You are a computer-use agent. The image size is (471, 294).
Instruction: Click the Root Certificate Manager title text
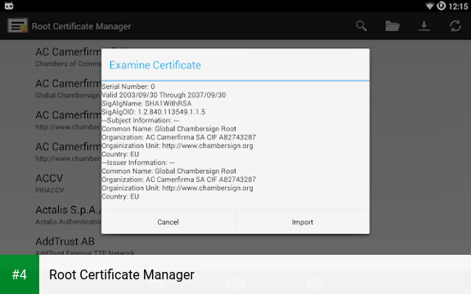click(82, 26)
